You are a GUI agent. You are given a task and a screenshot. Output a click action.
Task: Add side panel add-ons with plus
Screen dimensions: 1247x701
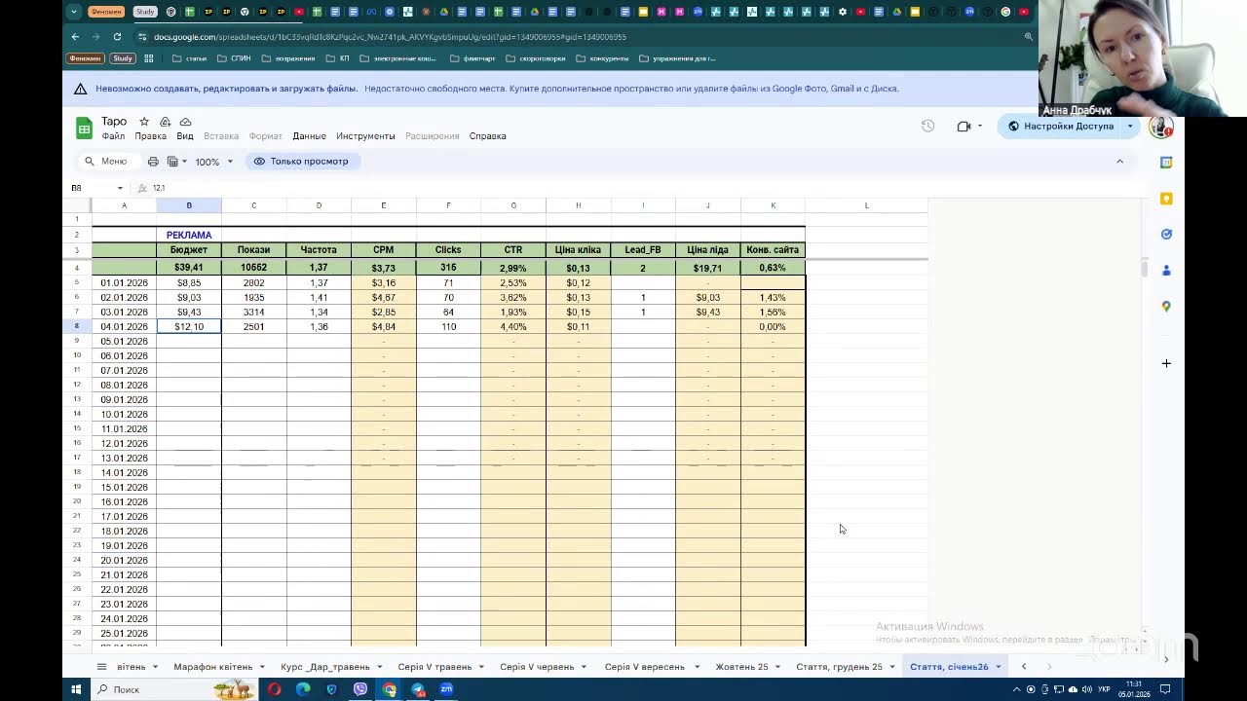click(1166, 363)
